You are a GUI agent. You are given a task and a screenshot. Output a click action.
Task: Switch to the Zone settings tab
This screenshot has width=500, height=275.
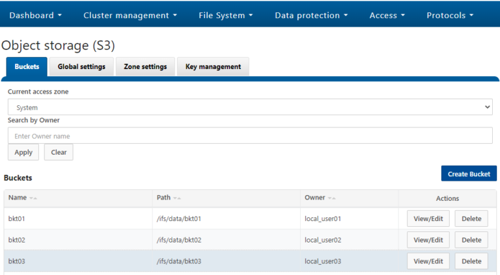pos(145,66)
